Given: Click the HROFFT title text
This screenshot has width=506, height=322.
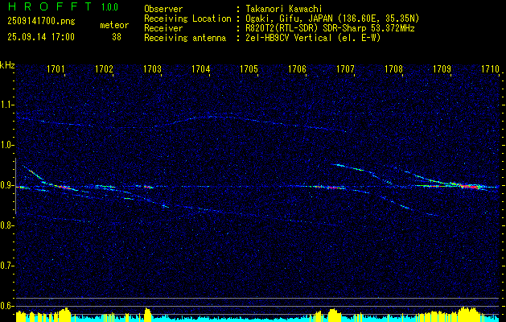Looking at the screenshot, I should tap(49, 6).
